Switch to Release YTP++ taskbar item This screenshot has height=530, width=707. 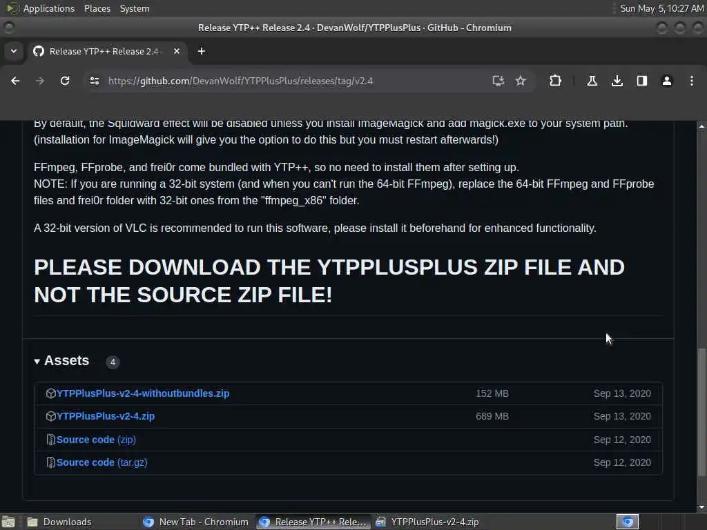(313, 522)
